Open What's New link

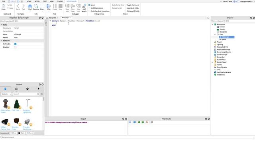coord(228,2)
